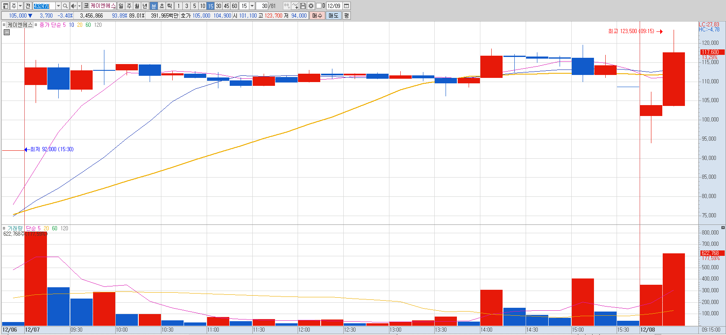Toggle small square before 거래량 legend
This screenshot has width=726, height=335.
[x=4, y=228]
